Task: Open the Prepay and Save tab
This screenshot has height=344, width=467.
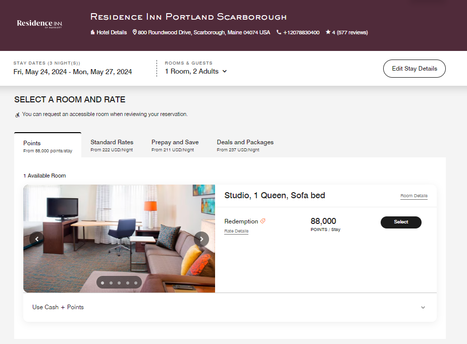Action: (175, 145)
